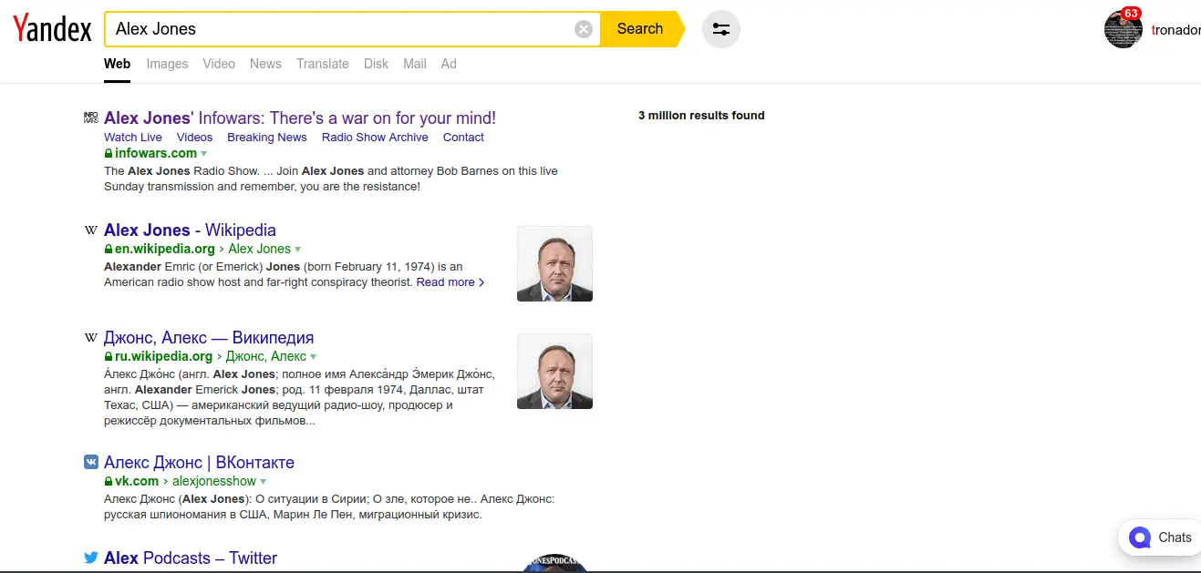The width and height of the screenshot is (1201, 573).
Task: Expand dropdown arrow beside ru.wikipedia.org result
Action: 314,357
